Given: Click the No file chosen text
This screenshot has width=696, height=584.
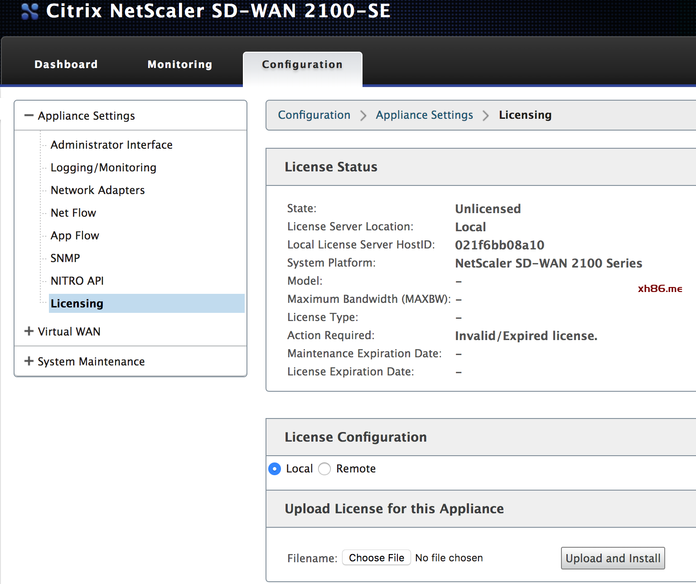Looking at the screenshot, I should click(x=449, y=558).
